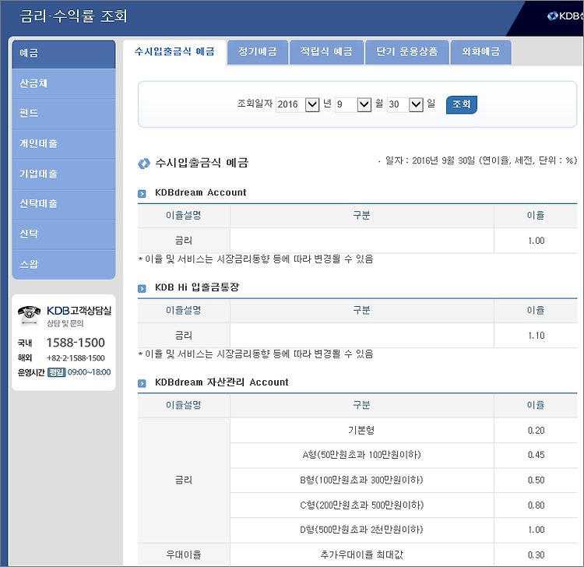
Task: Select 개인대출 in the left sidebar
Action: 64,144
